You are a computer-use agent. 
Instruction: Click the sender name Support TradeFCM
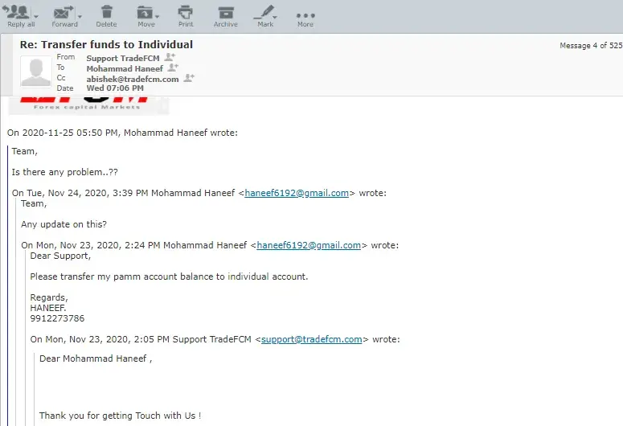click(x=123, y=59)
